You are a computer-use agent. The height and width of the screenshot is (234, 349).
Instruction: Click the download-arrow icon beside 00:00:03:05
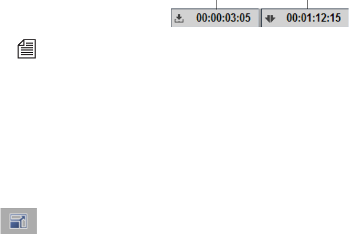click(x=179, y=19)
